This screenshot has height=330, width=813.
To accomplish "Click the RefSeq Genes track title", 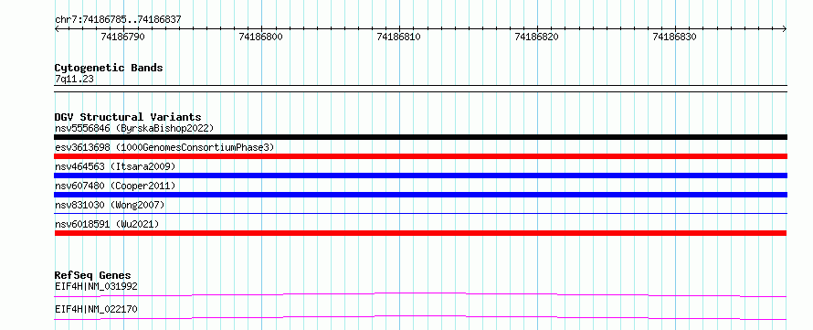I will pyautogui.click(x=93, y=275).
